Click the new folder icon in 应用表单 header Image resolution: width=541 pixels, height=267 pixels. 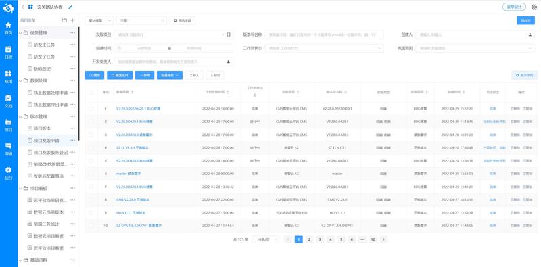(x=64, y=20)
